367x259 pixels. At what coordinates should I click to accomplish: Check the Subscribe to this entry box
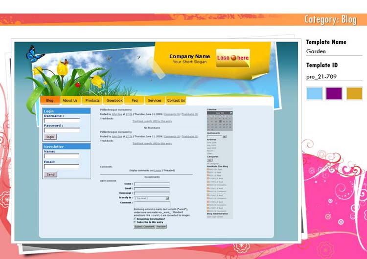(135, 222)
